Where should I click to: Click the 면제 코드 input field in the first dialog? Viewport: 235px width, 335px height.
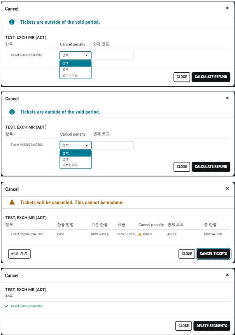point(113,56)
